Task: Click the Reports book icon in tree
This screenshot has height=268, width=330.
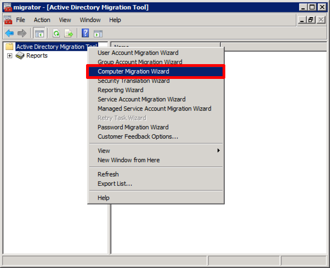Action: pos(20,55)
